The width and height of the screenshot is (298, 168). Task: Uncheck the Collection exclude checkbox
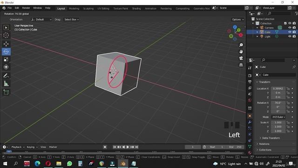pyautogui.click(x=285, y=23)
